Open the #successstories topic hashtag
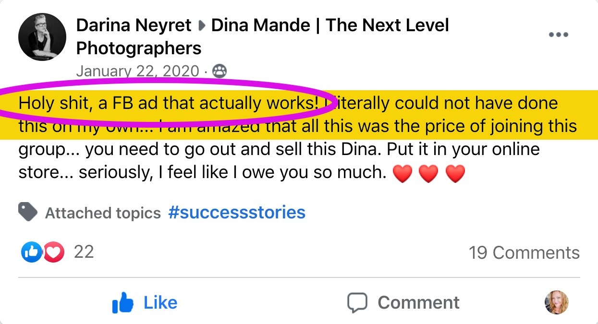 237,212
